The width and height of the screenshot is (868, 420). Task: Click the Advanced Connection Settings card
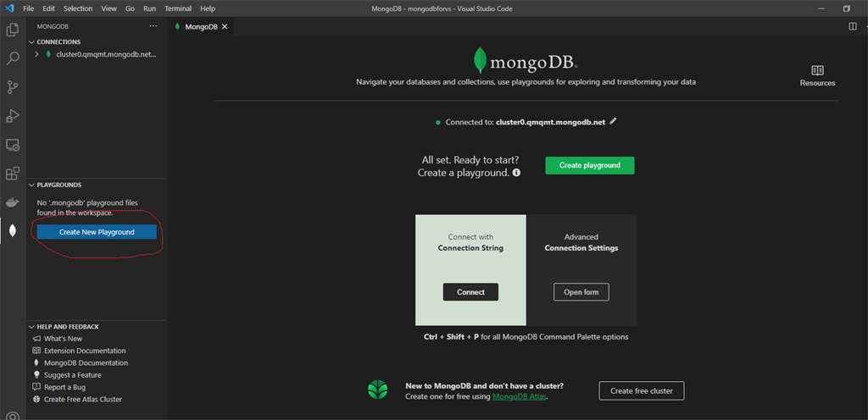[x=581, y=269]
